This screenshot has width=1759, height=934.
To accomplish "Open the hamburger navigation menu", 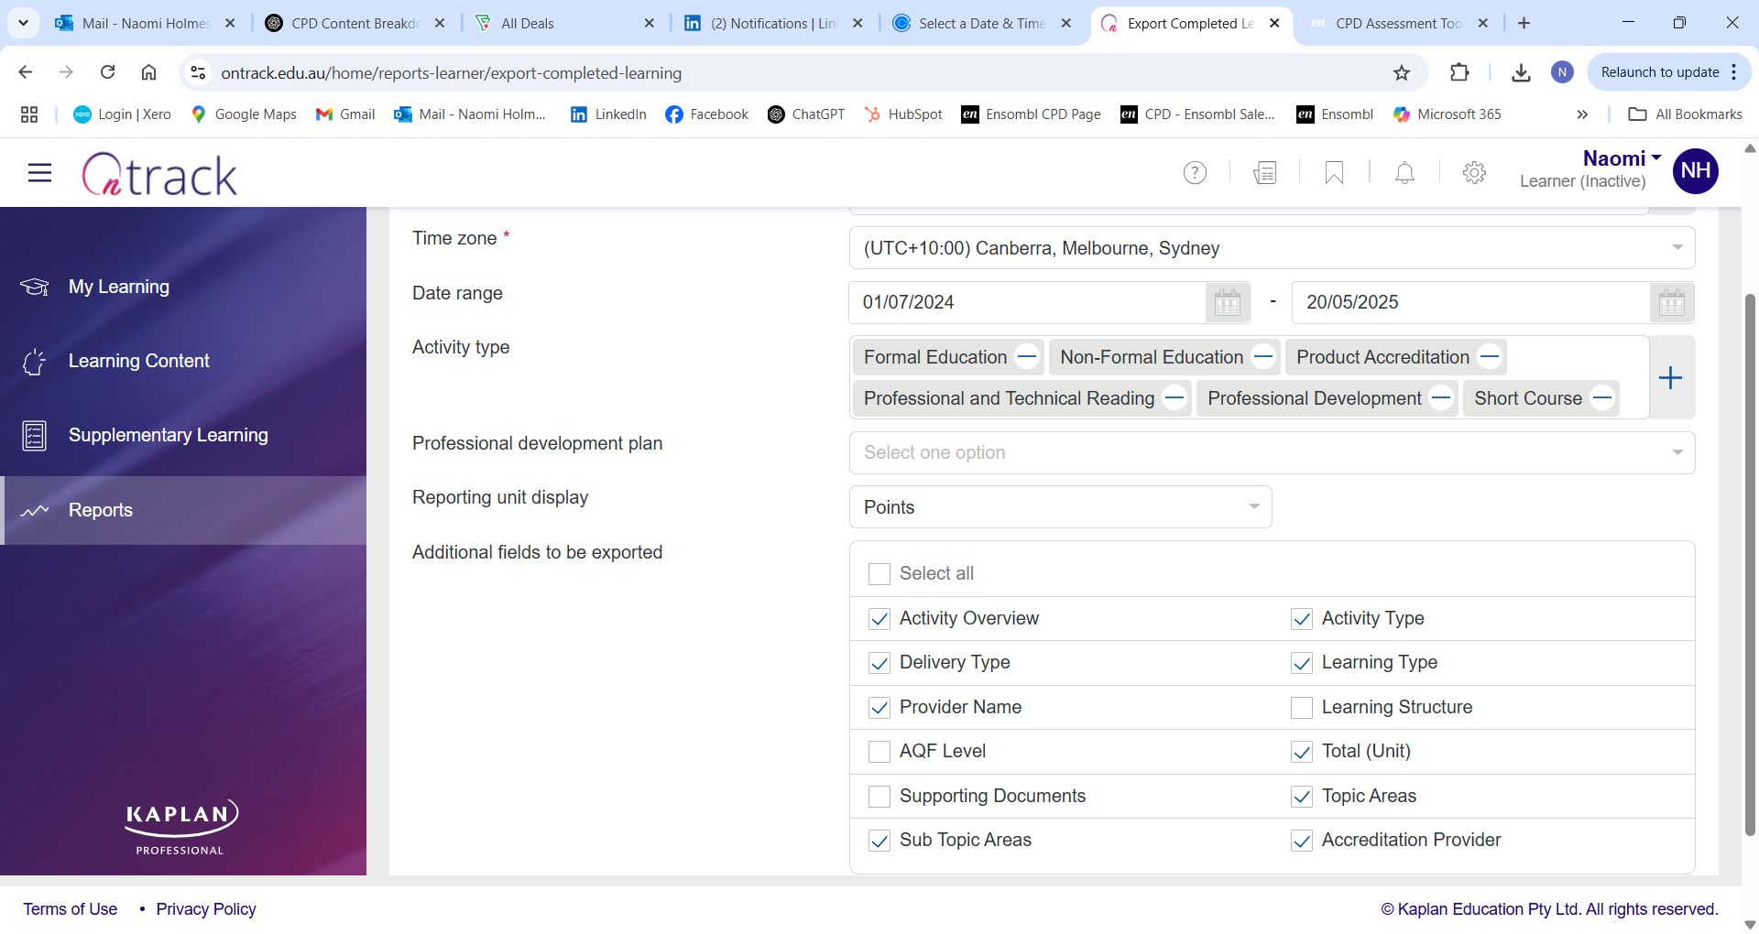I will [39, 172].
